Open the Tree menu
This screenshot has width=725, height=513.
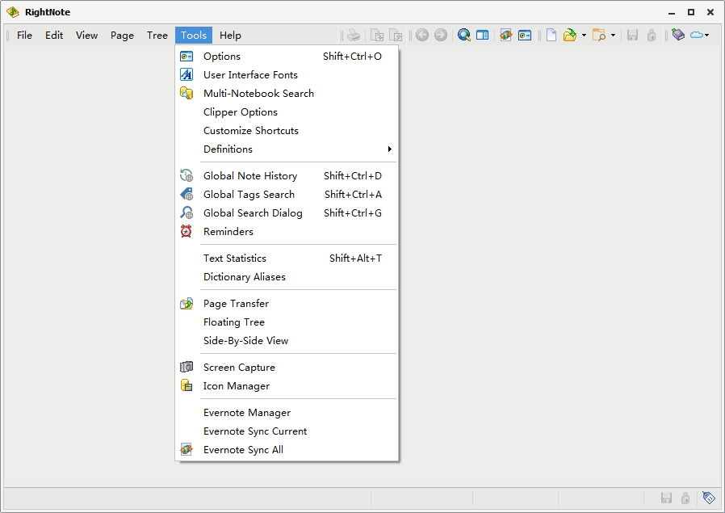[x=157, y=36]
